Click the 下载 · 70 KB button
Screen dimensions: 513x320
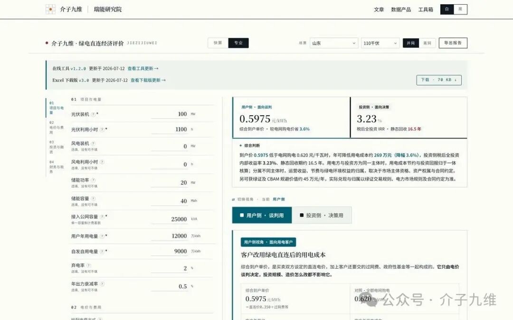coord(439,80)
